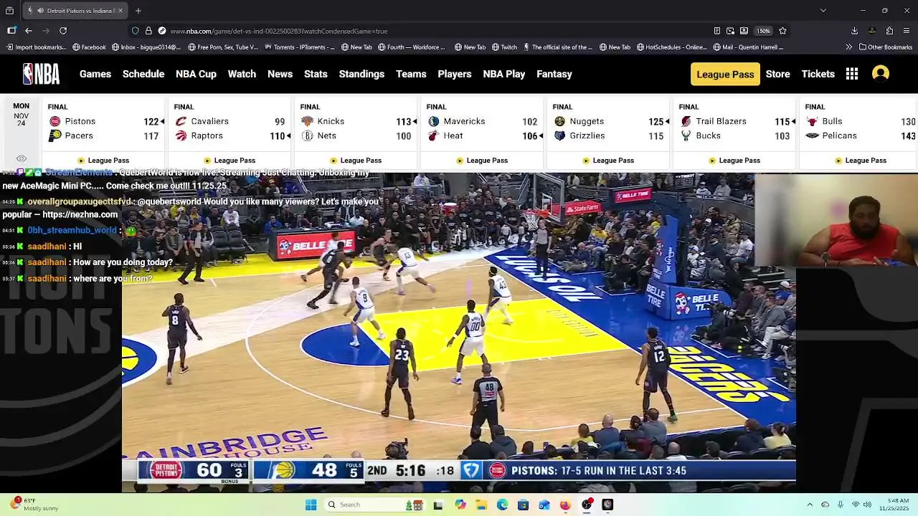Click the yellow League Pass button
The width and height of the screenshot is (918, 516).
click(725, 74)
